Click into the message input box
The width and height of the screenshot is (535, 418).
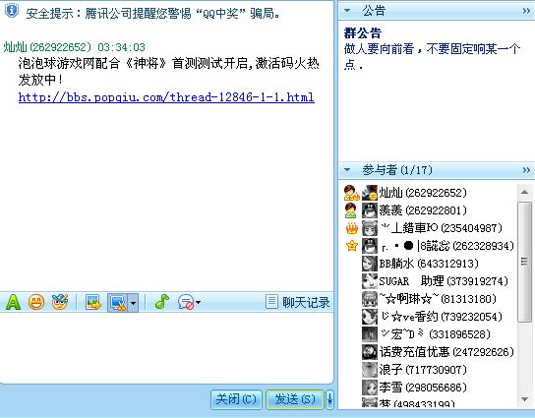pos(166,348)
